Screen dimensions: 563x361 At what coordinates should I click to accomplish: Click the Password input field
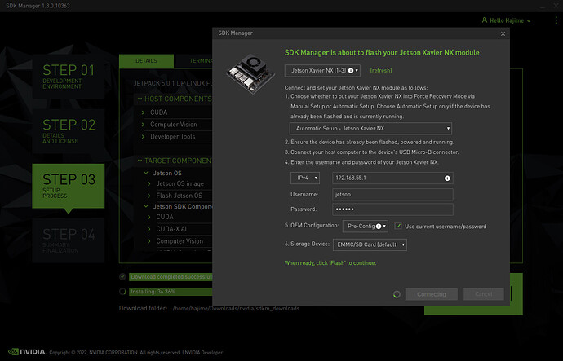point(392,209)
